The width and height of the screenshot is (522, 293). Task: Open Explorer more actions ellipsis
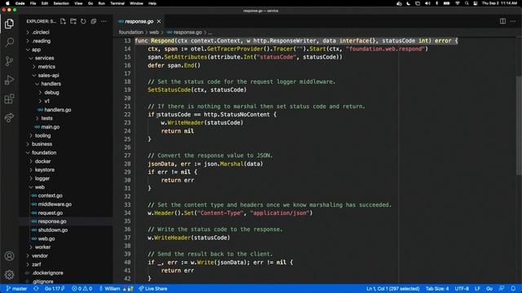coord(104,21)
